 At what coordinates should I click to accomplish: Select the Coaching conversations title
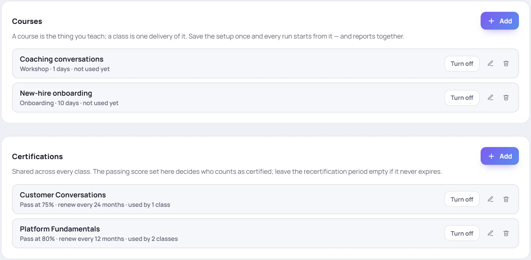click(62, 59)
